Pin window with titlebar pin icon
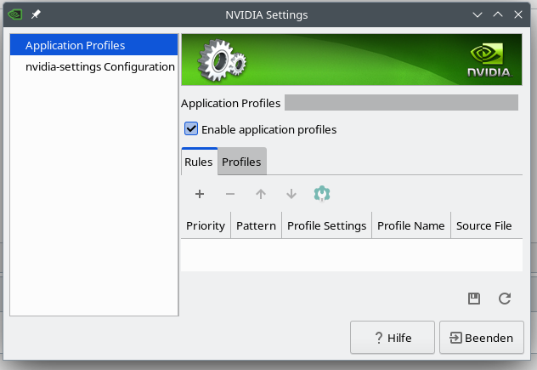 (x=36, y=14)
